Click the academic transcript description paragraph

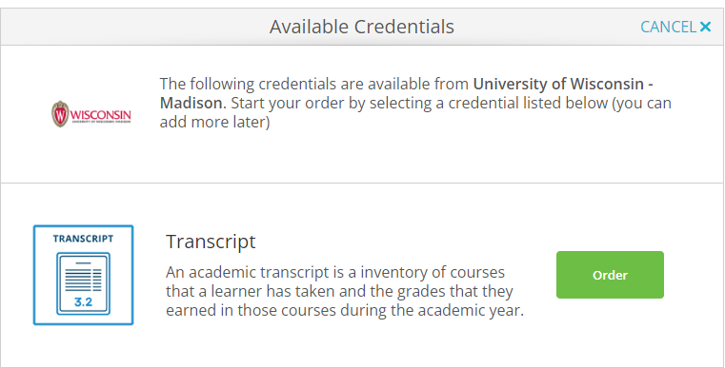pos(345,291)
